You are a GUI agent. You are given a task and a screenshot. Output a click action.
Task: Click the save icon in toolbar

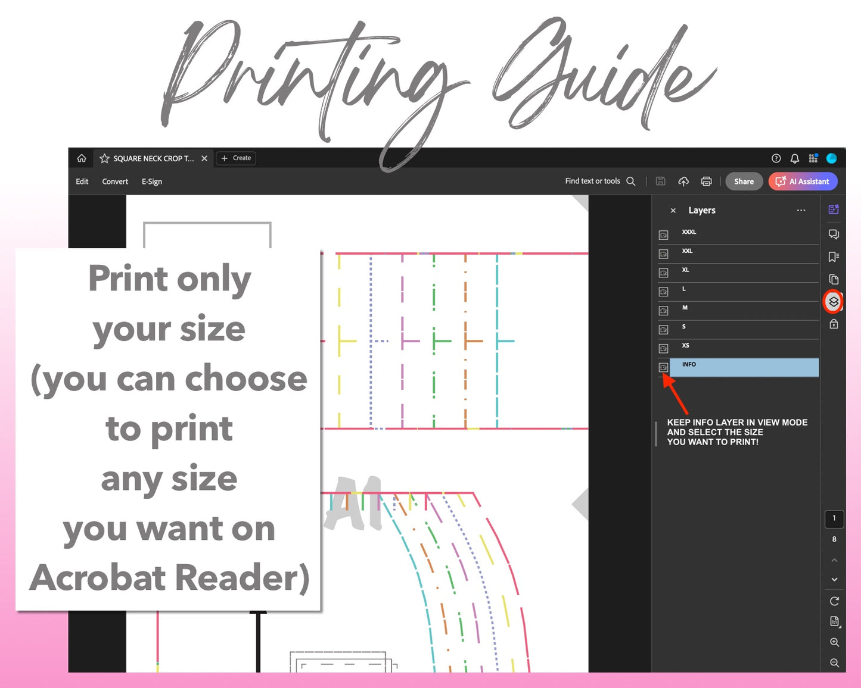pos(660,182)
